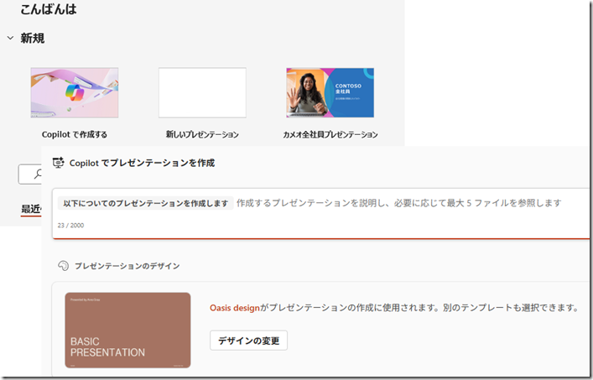This screenshot has width=593, height=380.
Task: Click the 新規 section heading
Action: [x=33, y=38]
